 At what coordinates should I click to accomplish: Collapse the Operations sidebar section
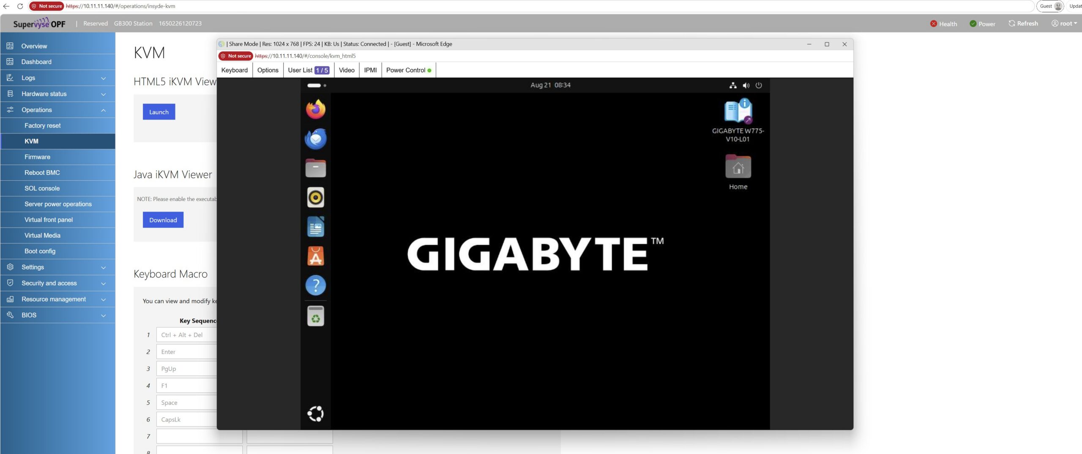click(x=57, y=110)
